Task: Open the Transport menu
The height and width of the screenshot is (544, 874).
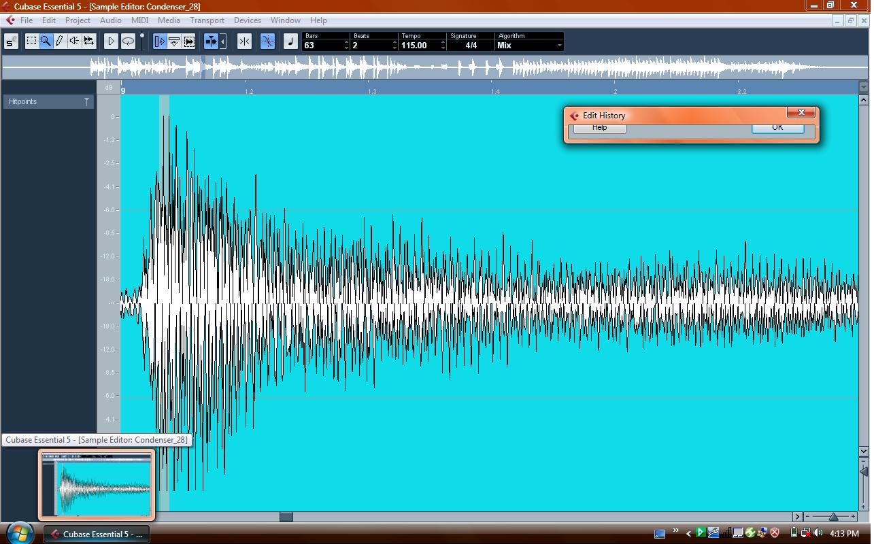Action: point(207,20)
